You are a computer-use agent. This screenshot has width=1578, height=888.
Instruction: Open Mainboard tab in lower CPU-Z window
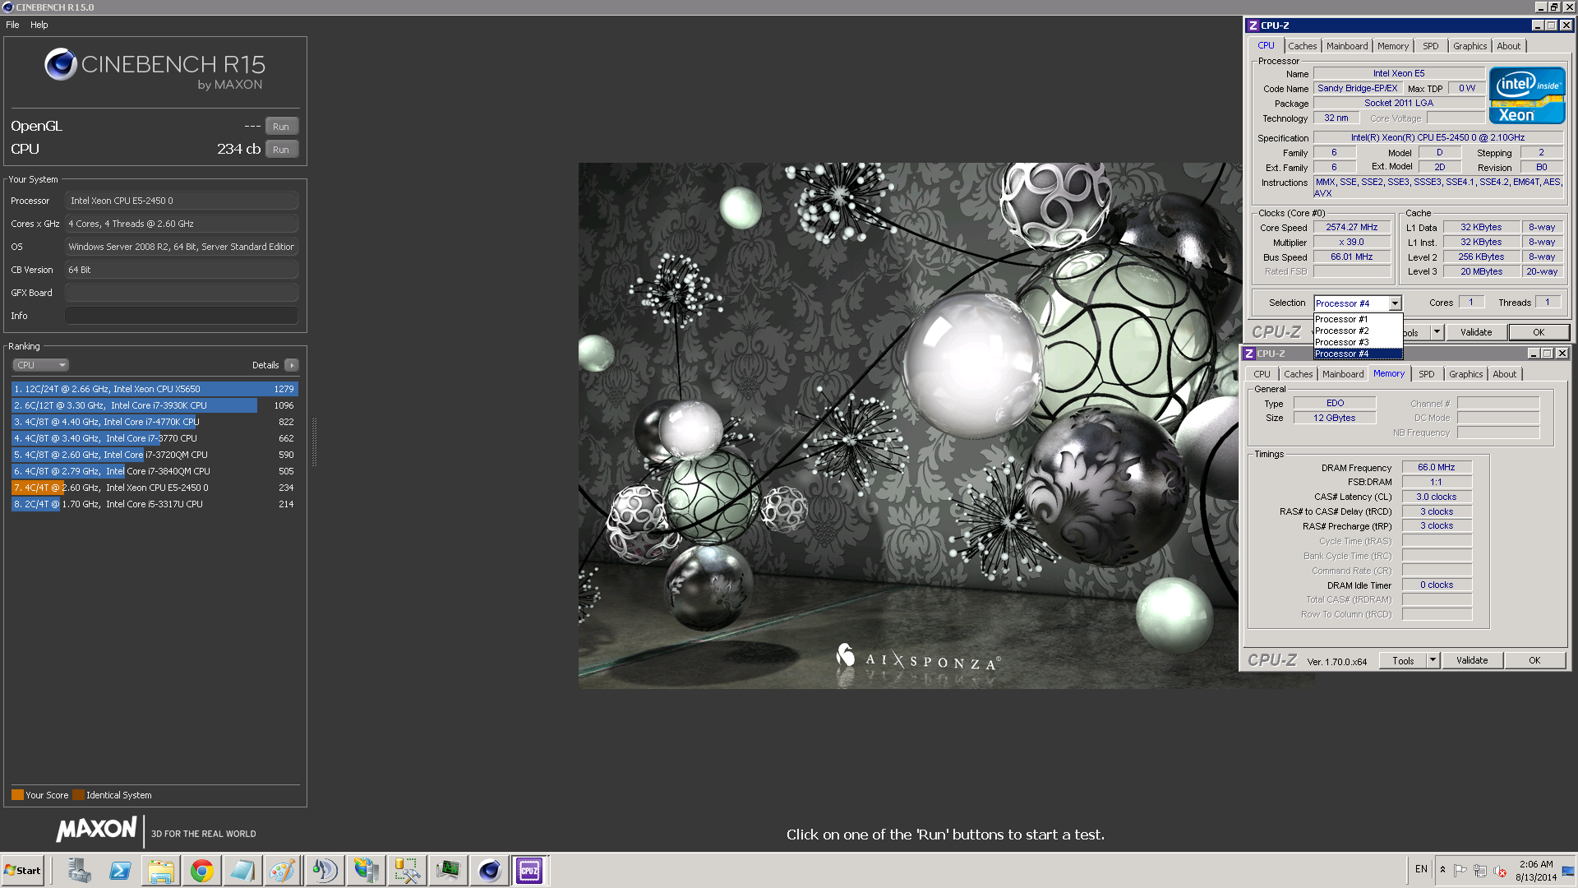1343,374
